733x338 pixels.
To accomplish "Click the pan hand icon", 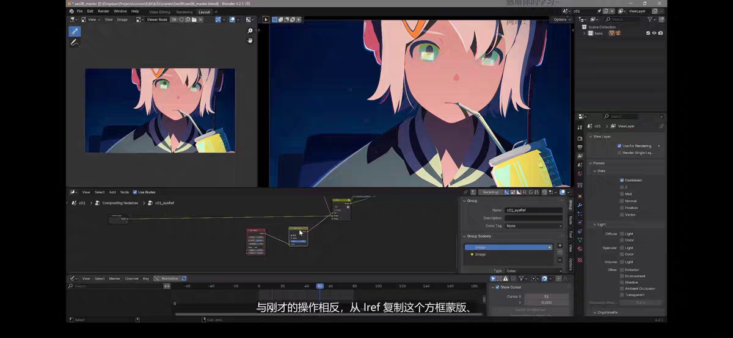I will point(250,40).
